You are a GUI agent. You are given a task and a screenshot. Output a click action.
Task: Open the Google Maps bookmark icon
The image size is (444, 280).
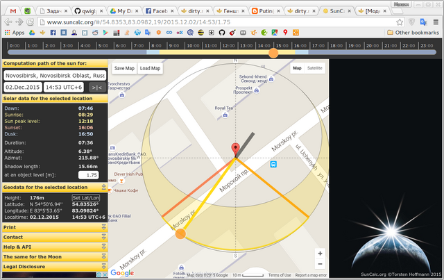click(275, 33)
